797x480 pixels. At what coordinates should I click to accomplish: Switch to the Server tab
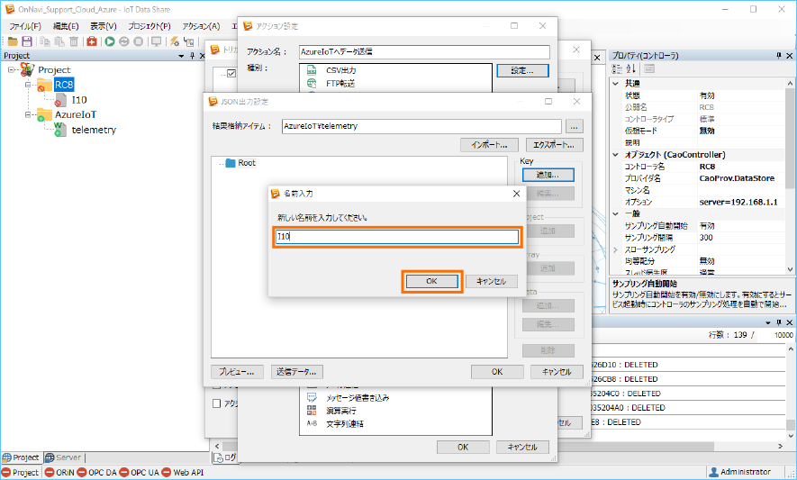[x=63, y=457]
